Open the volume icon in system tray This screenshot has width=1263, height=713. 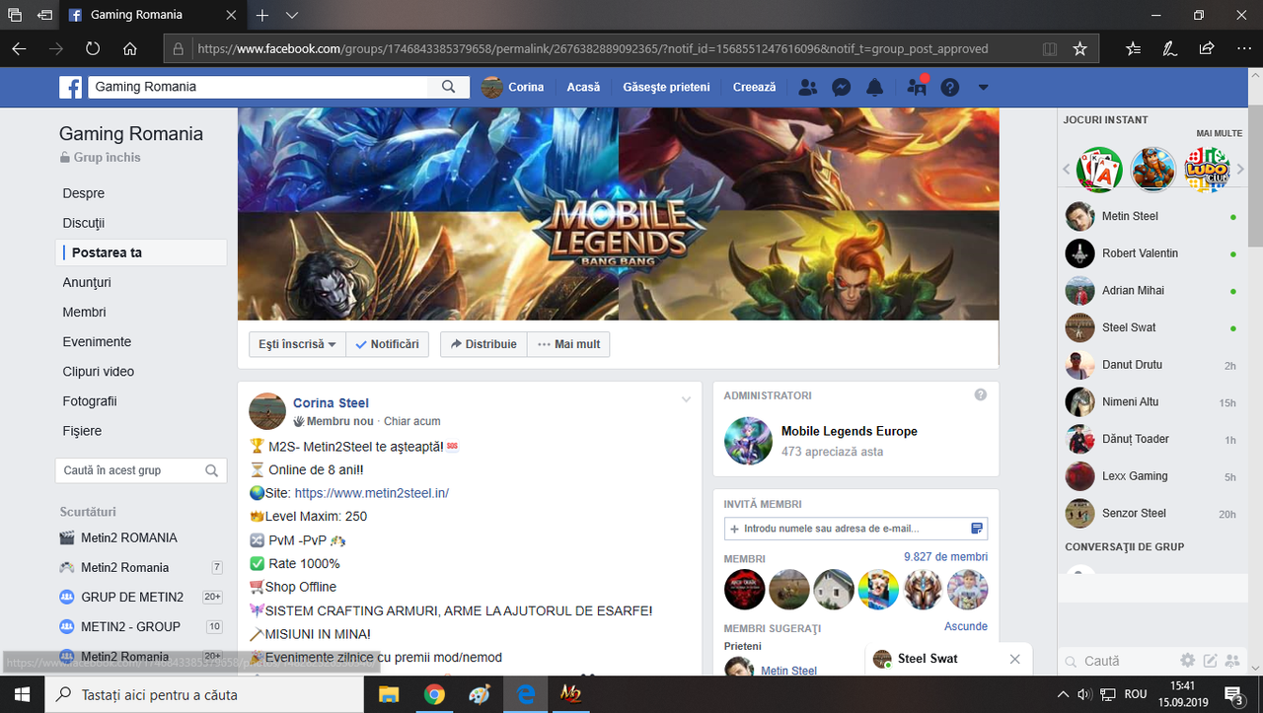point(1083,694)
